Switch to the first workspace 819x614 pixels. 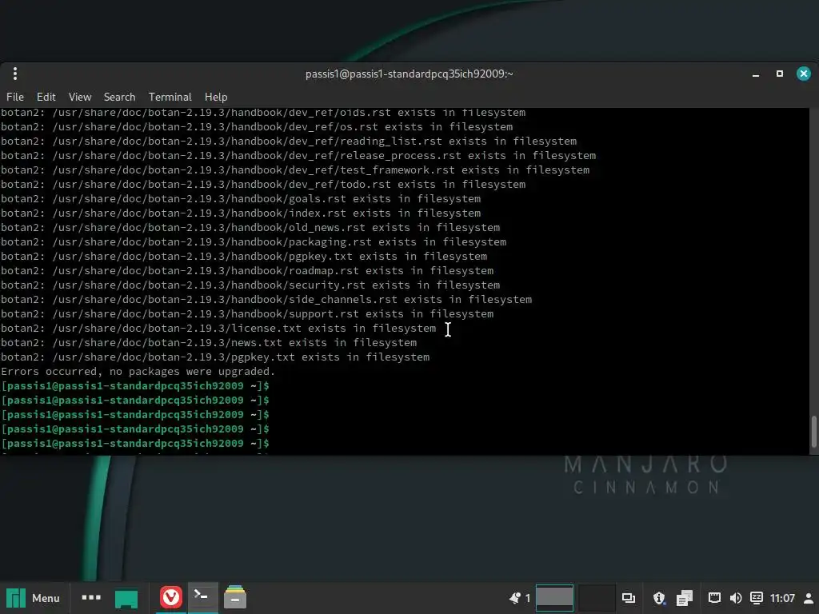pos(554,598)
